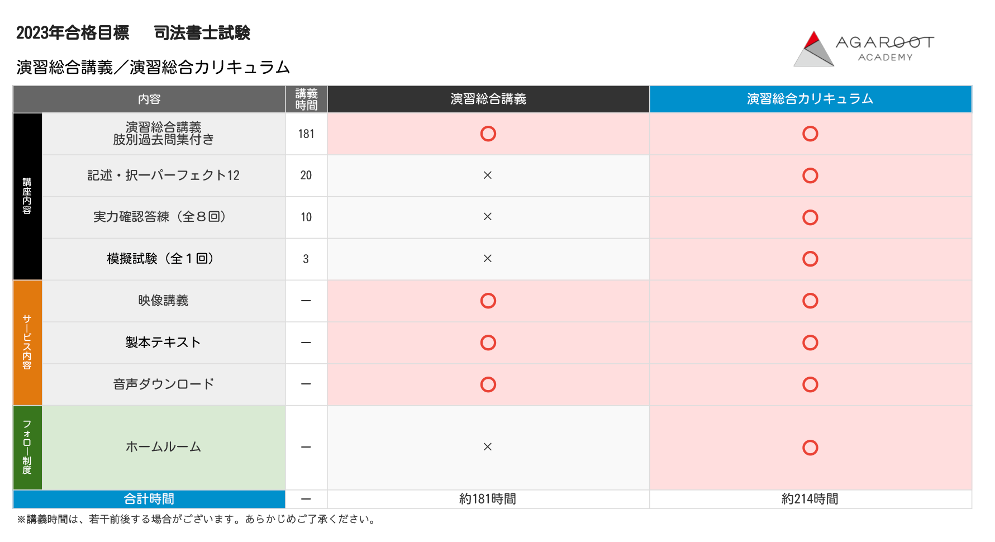Click the X mark for 記述・択一パーフェクト12 row
The height and width of the screenshot is (542, 995).
488,175
